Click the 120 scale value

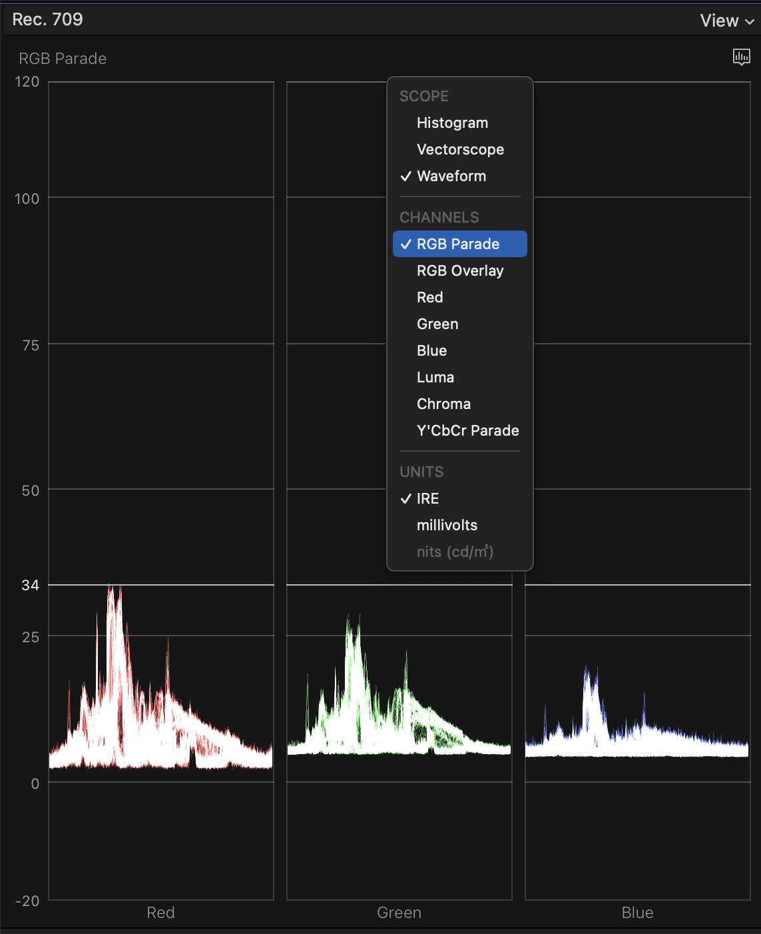click(x=27, y=82)
